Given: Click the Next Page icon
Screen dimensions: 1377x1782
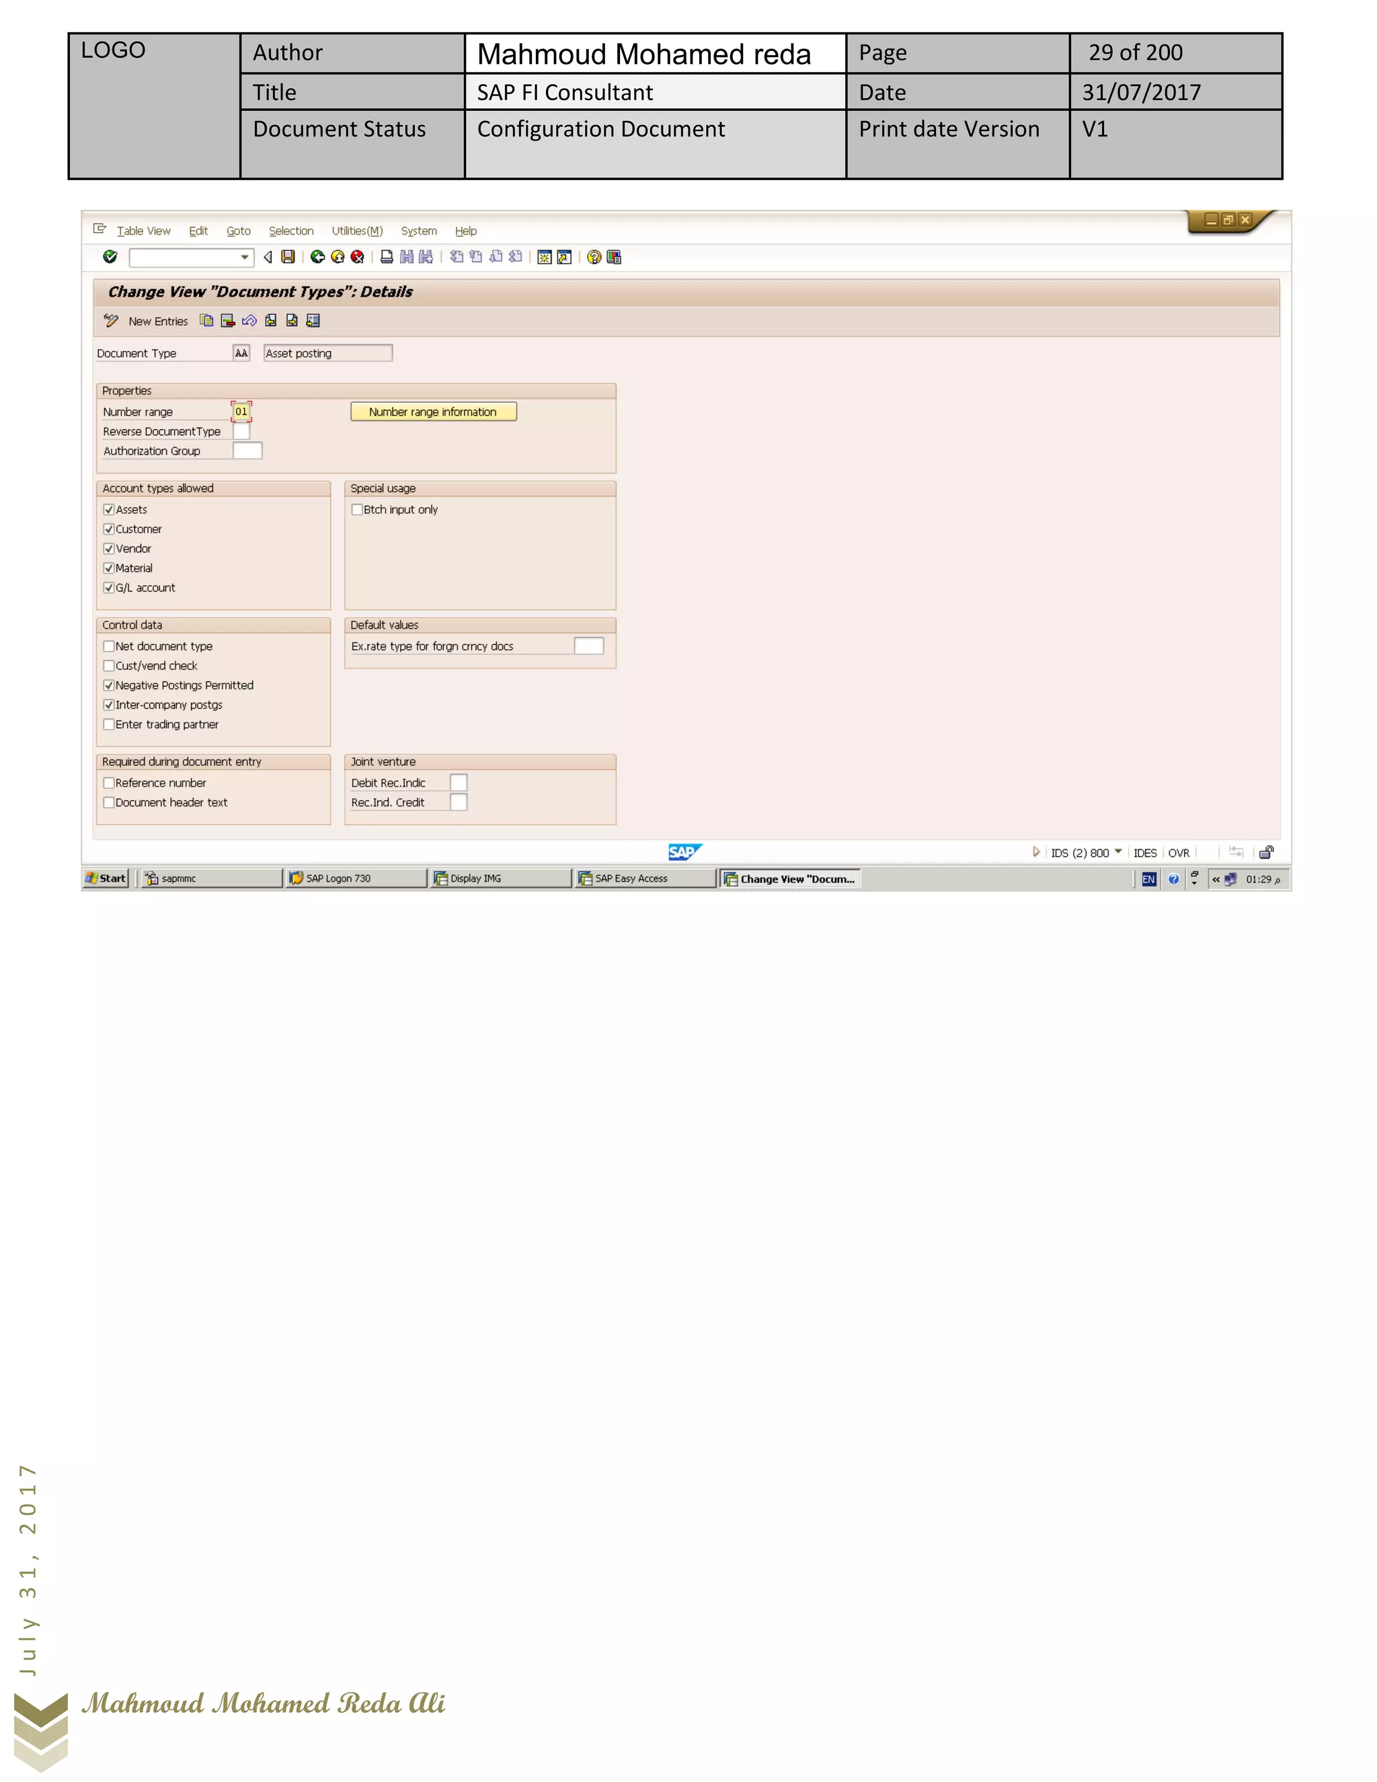Looking at the screenshot, I should point(496,257).
